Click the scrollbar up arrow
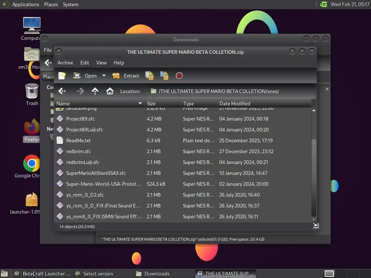The width and height of the screenshot is (371, 278). [x=314, y=110]
